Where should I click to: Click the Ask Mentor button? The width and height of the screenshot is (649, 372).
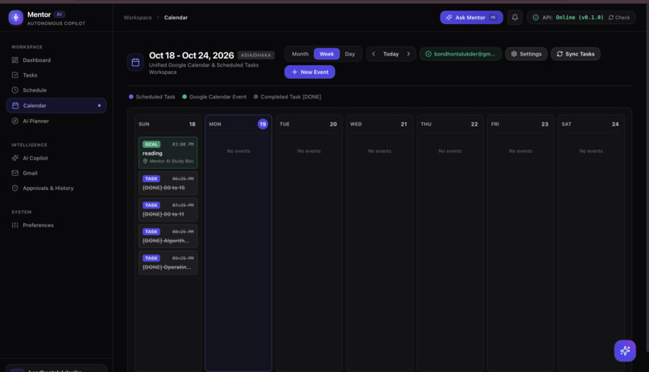471,18
